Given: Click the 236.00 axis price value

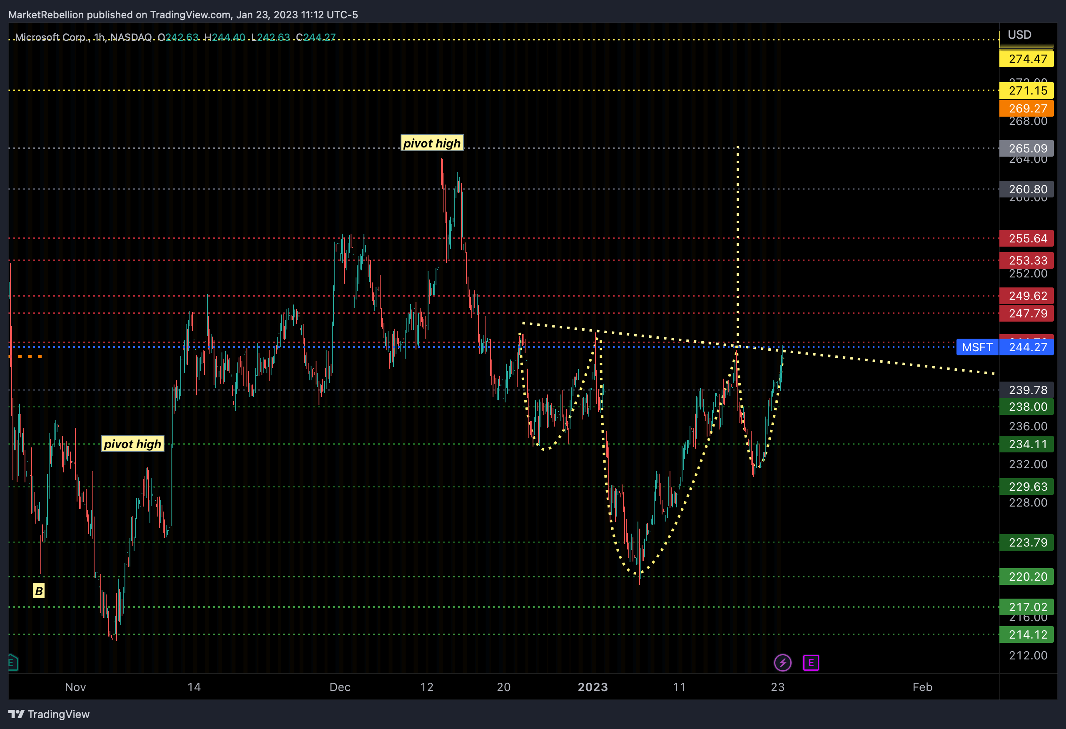Looking at the screenshot, I should (x=1028, y=426).
